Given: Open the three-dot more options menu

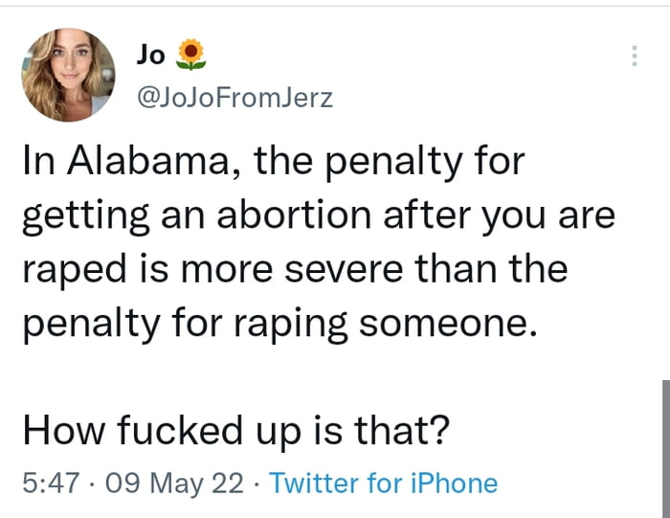Looking at the screenshot, I should [x=634, y=56].
